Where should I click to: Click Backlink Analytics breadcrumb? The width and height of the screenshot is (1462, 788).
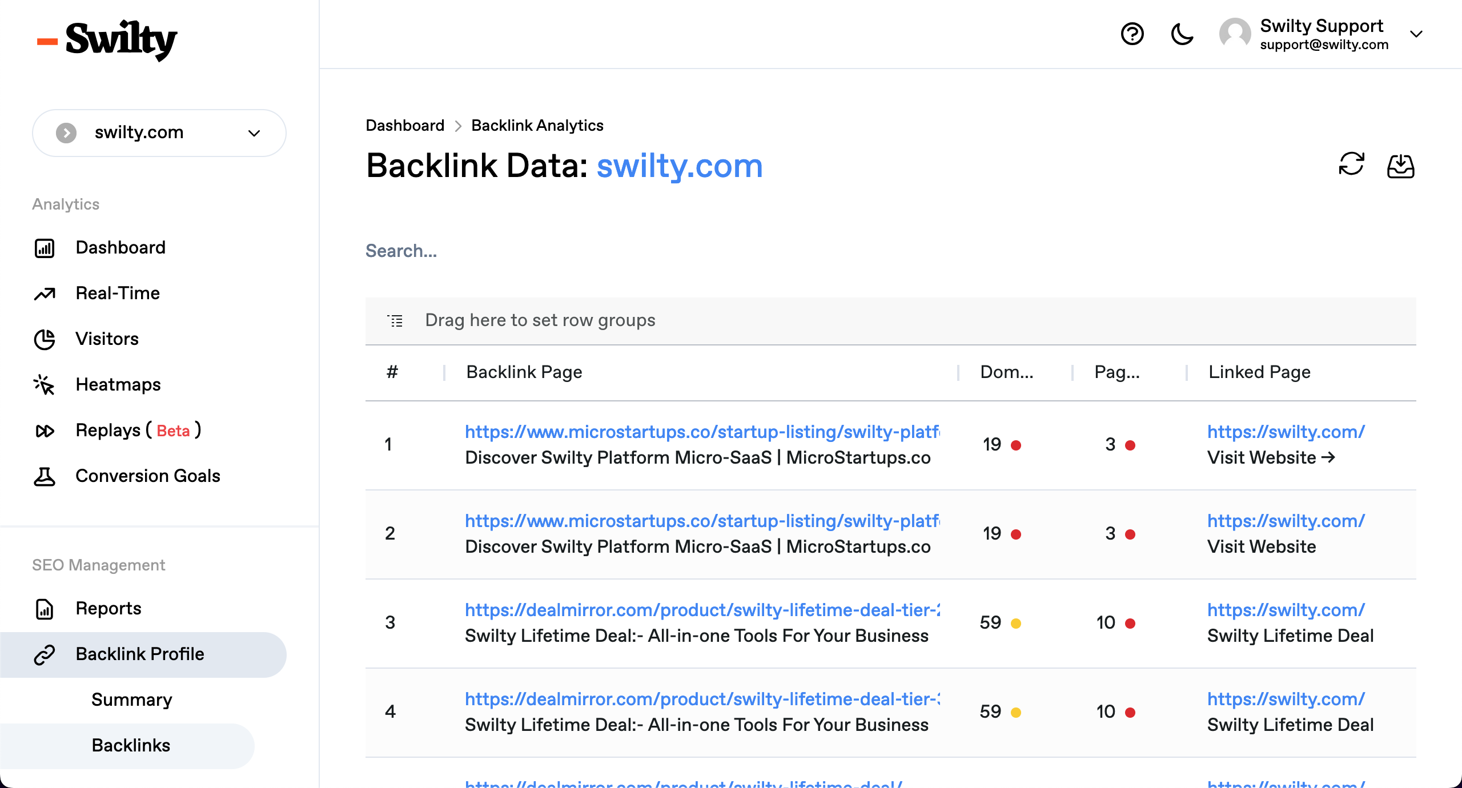(537, 125)
